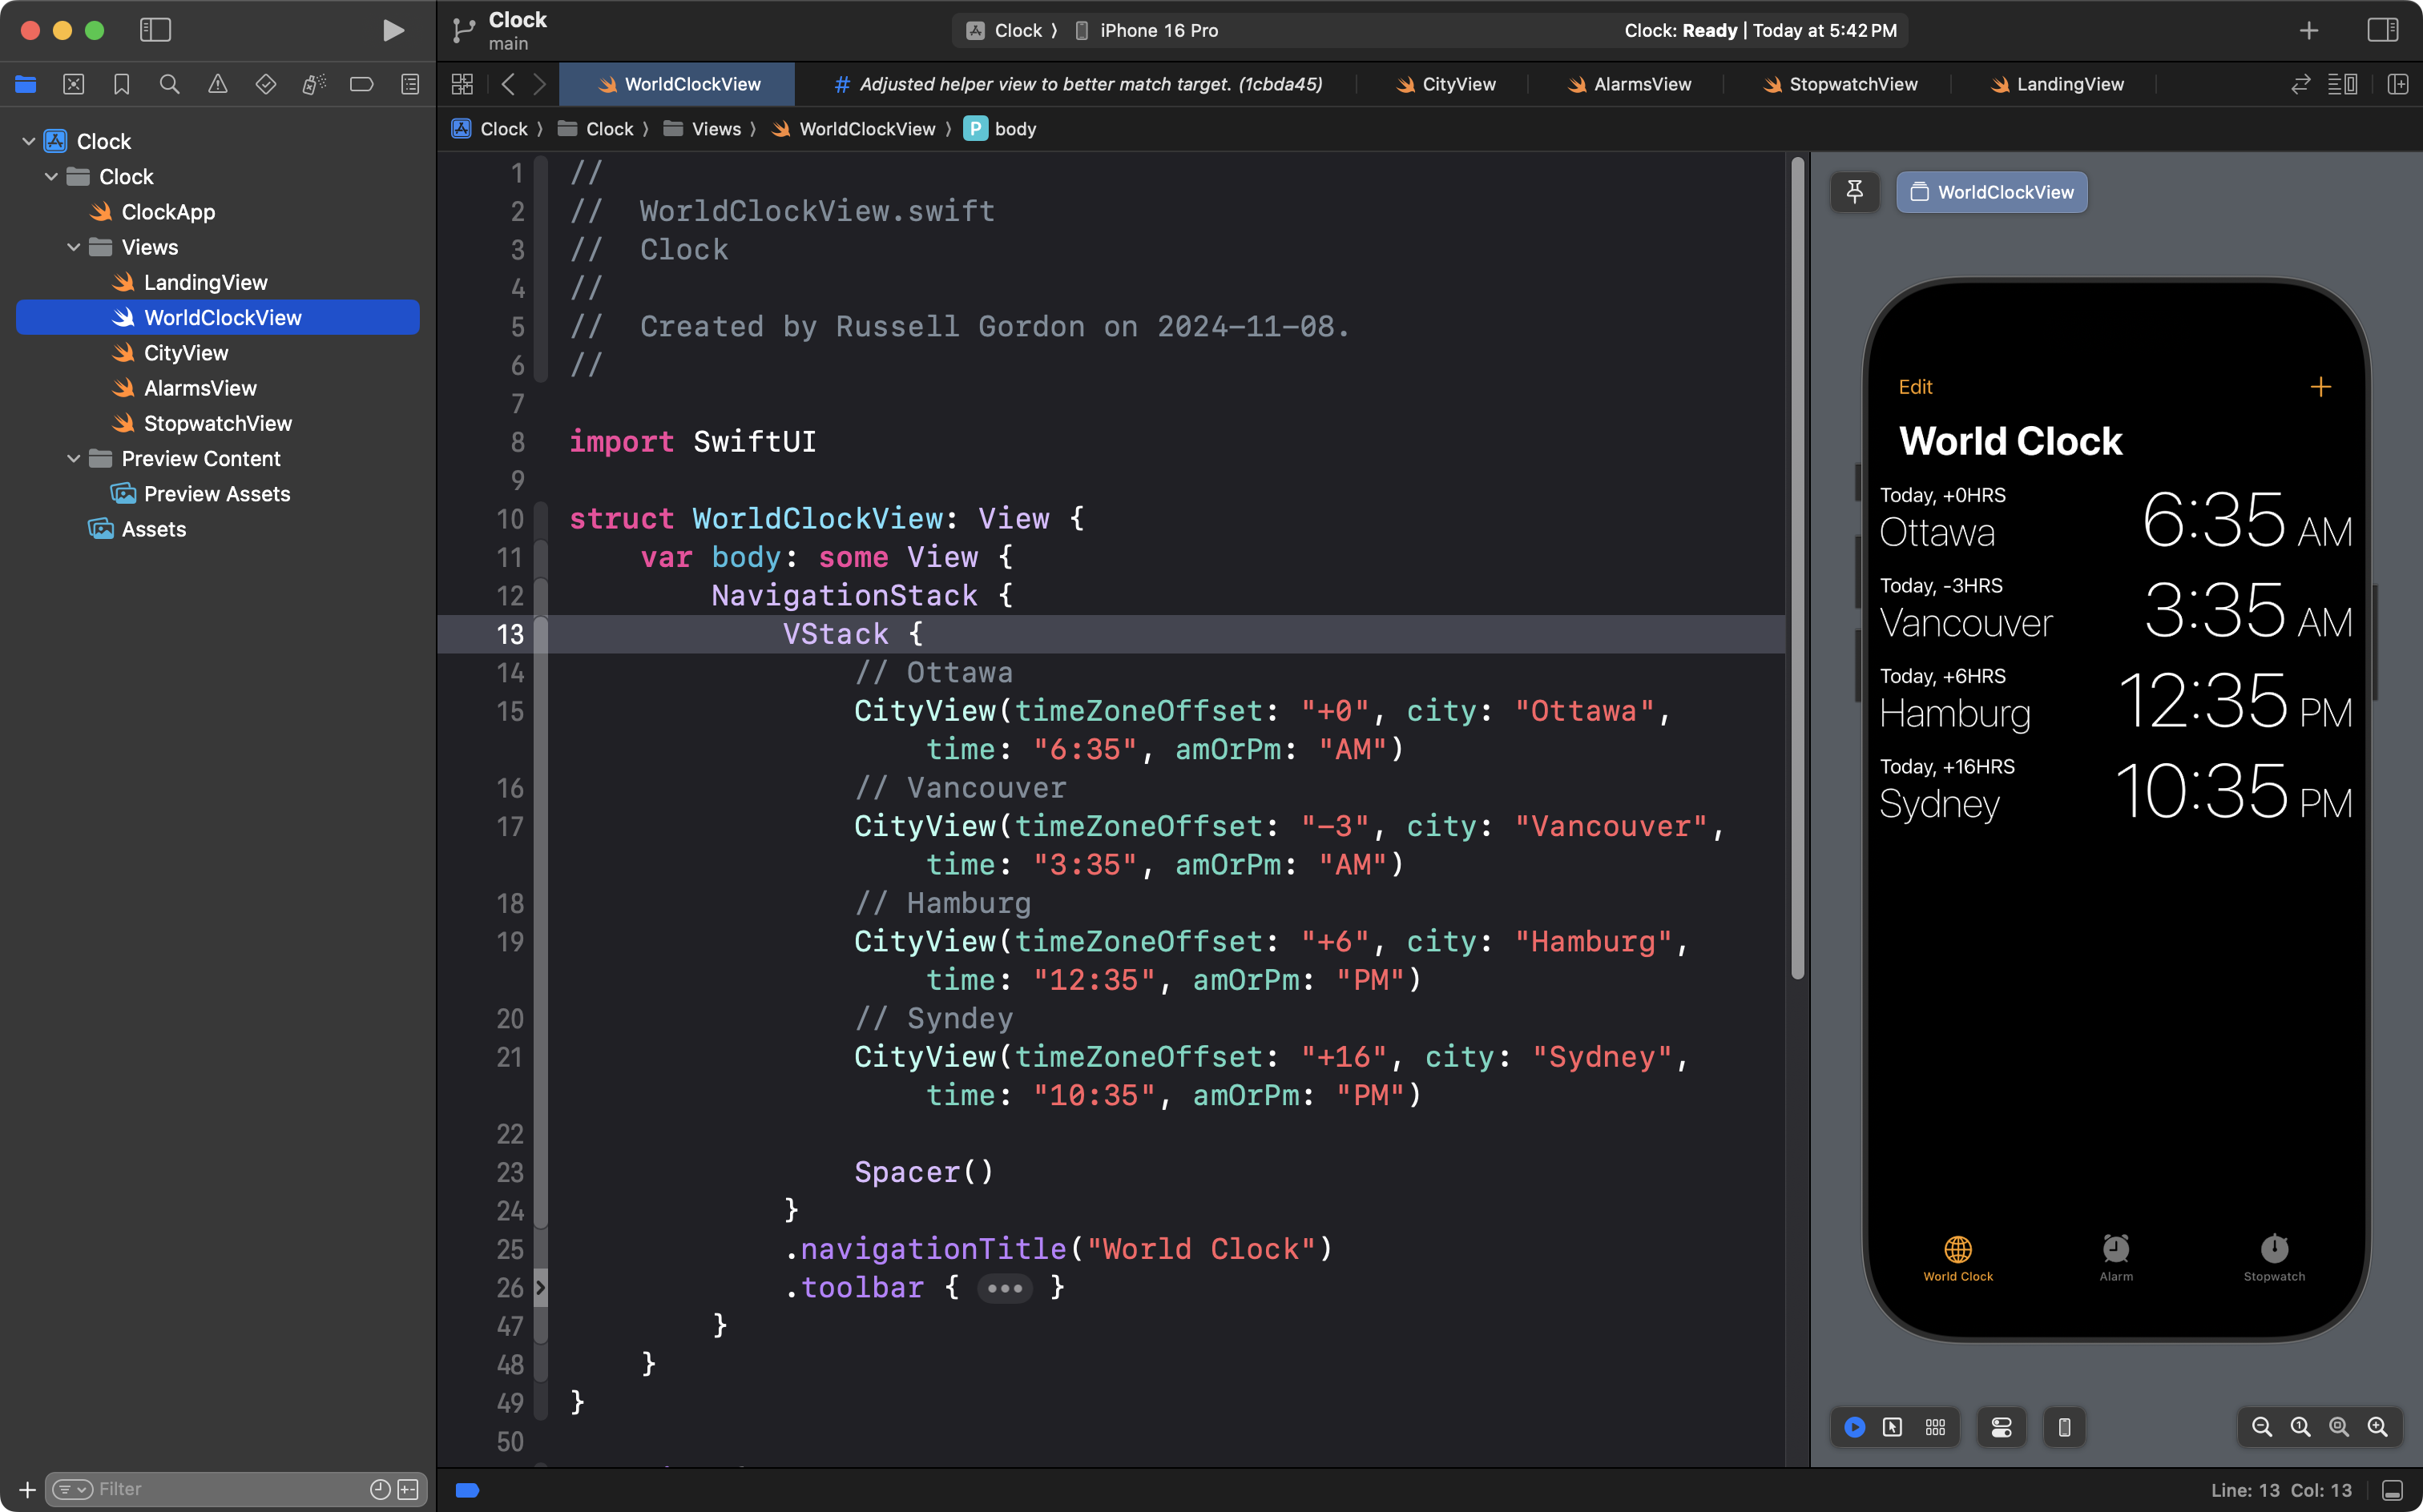Pin the preview with pin icon

coord(1854,192)
